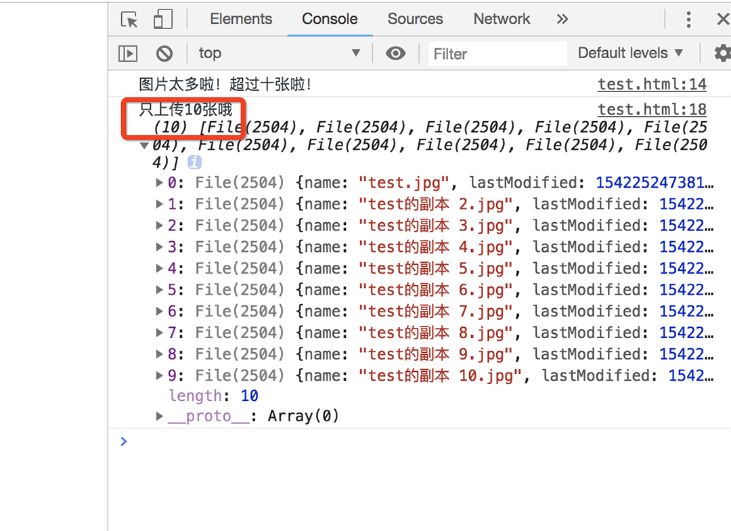731x531 pixels.
Task: Collapse the expanded File array
Action: coord(145,146)
